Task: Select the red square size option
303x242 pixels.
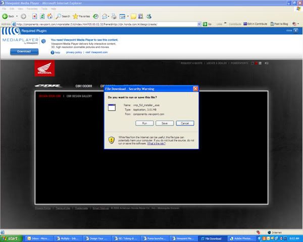Action: point(256,63)
